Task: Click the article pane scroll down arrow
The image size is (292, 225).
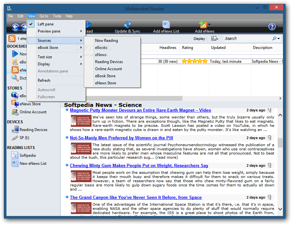Action: point(280,209)
